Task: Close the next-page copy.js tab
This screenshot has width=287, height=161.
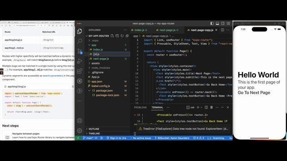Action: [x=216, y=30]
